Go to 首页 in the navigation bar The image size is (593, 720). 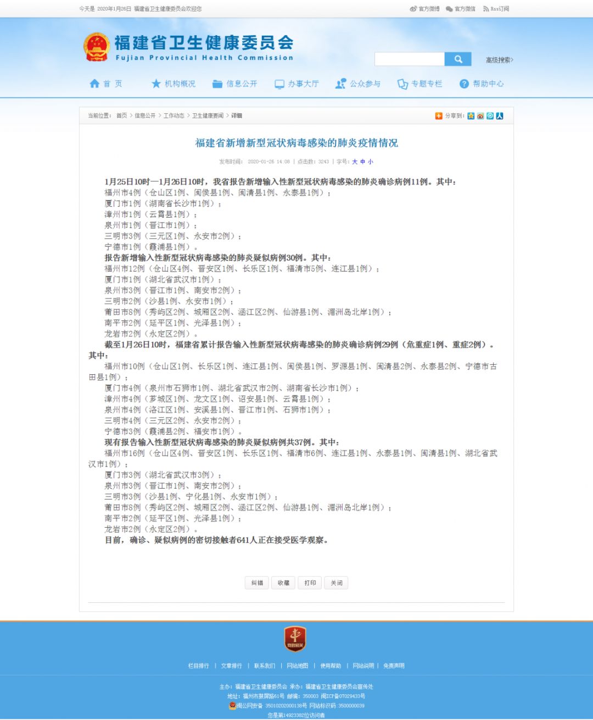pos(106,84)
